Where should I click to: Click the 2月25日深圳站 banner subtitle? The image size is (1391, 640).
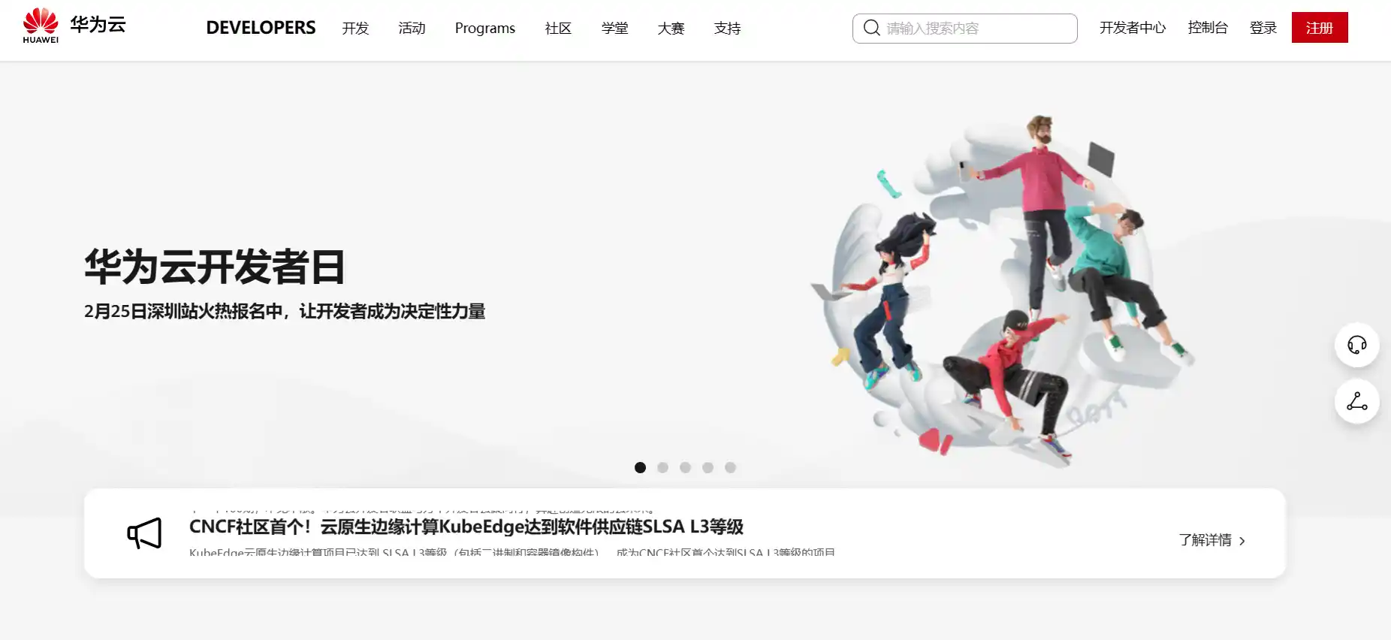[285, 311]
